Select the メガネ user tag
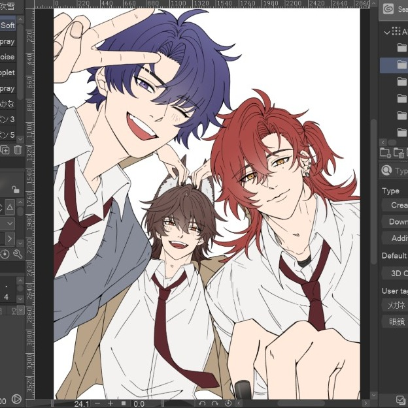This screenshot has width=408, height=408. coord(395,305)
